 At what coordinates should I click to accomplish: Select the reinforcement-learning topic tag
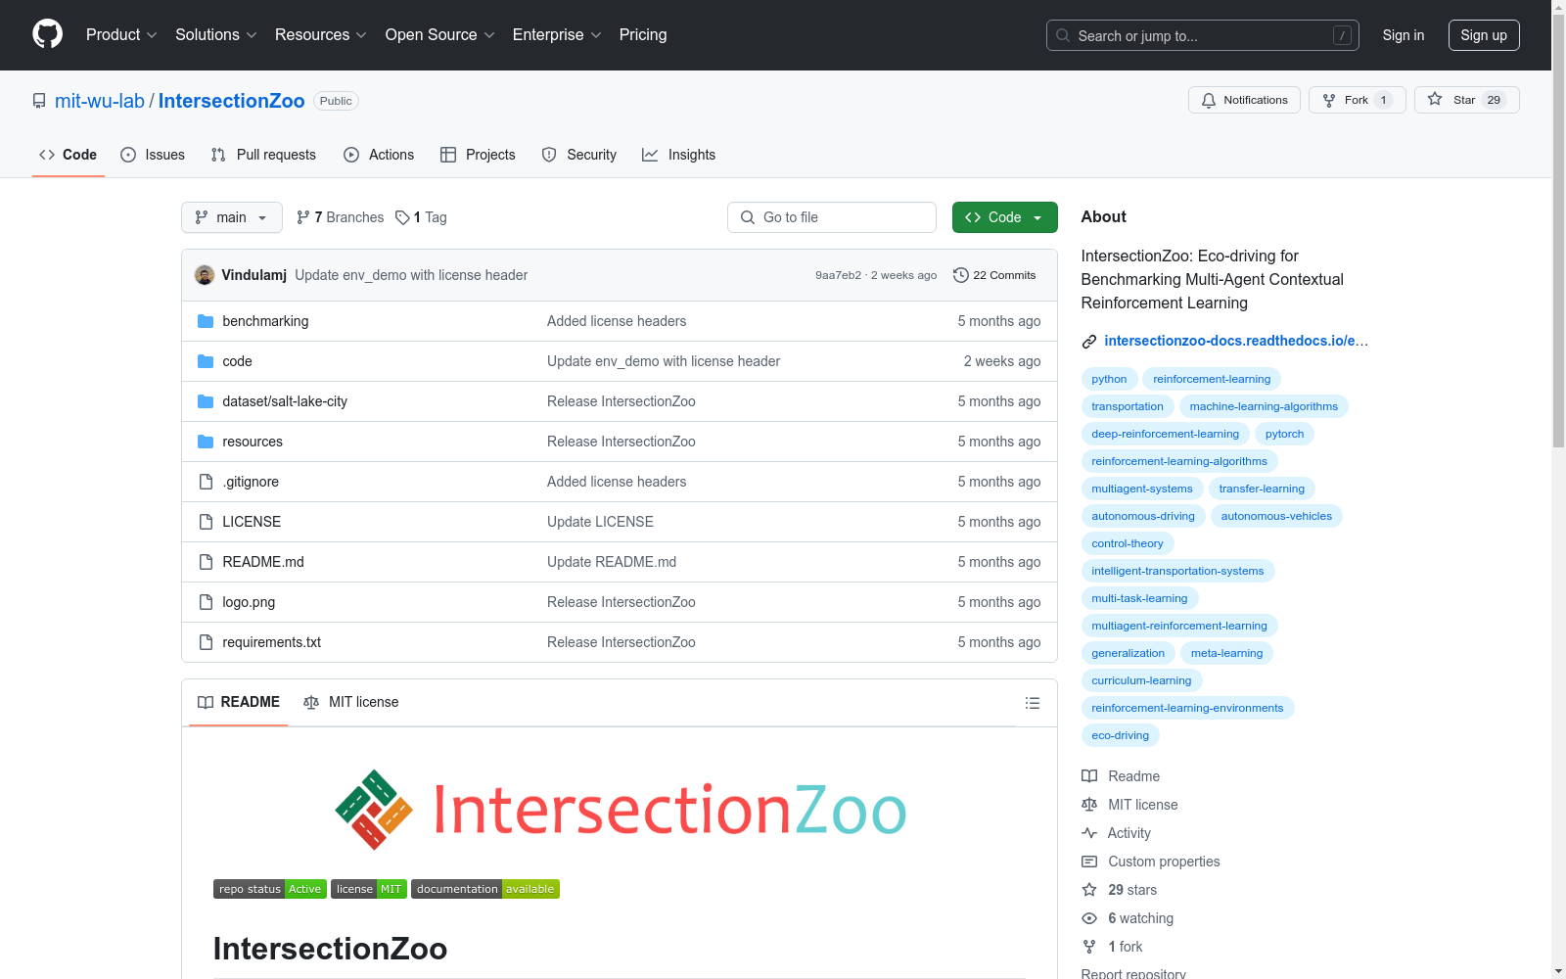tap(1212, 379)
